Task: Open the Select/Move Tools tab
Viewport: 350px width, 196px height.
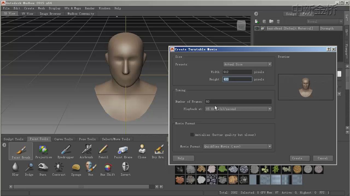Action: coord(116,139)
